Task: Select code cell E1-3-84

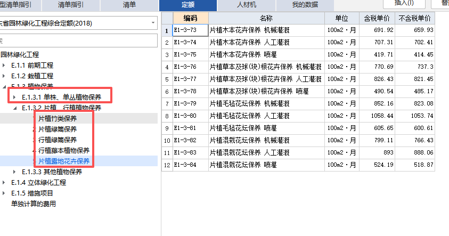Action: [191, 165]
